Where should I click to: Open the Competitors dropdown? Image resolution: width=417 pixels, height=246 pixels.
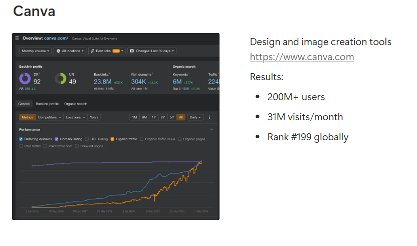pyautogui.click(x=50, y=117)
